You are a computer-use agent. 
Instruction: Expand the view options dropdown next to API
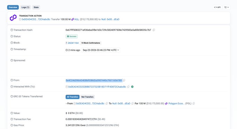[227, 7]
